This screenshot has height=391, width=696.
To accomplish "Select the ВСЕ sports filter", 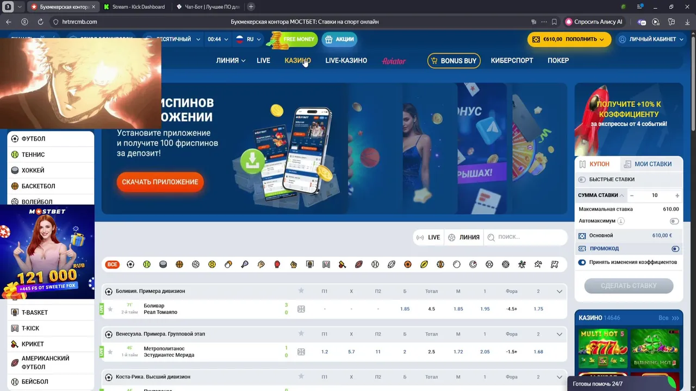I will point(113,264).
